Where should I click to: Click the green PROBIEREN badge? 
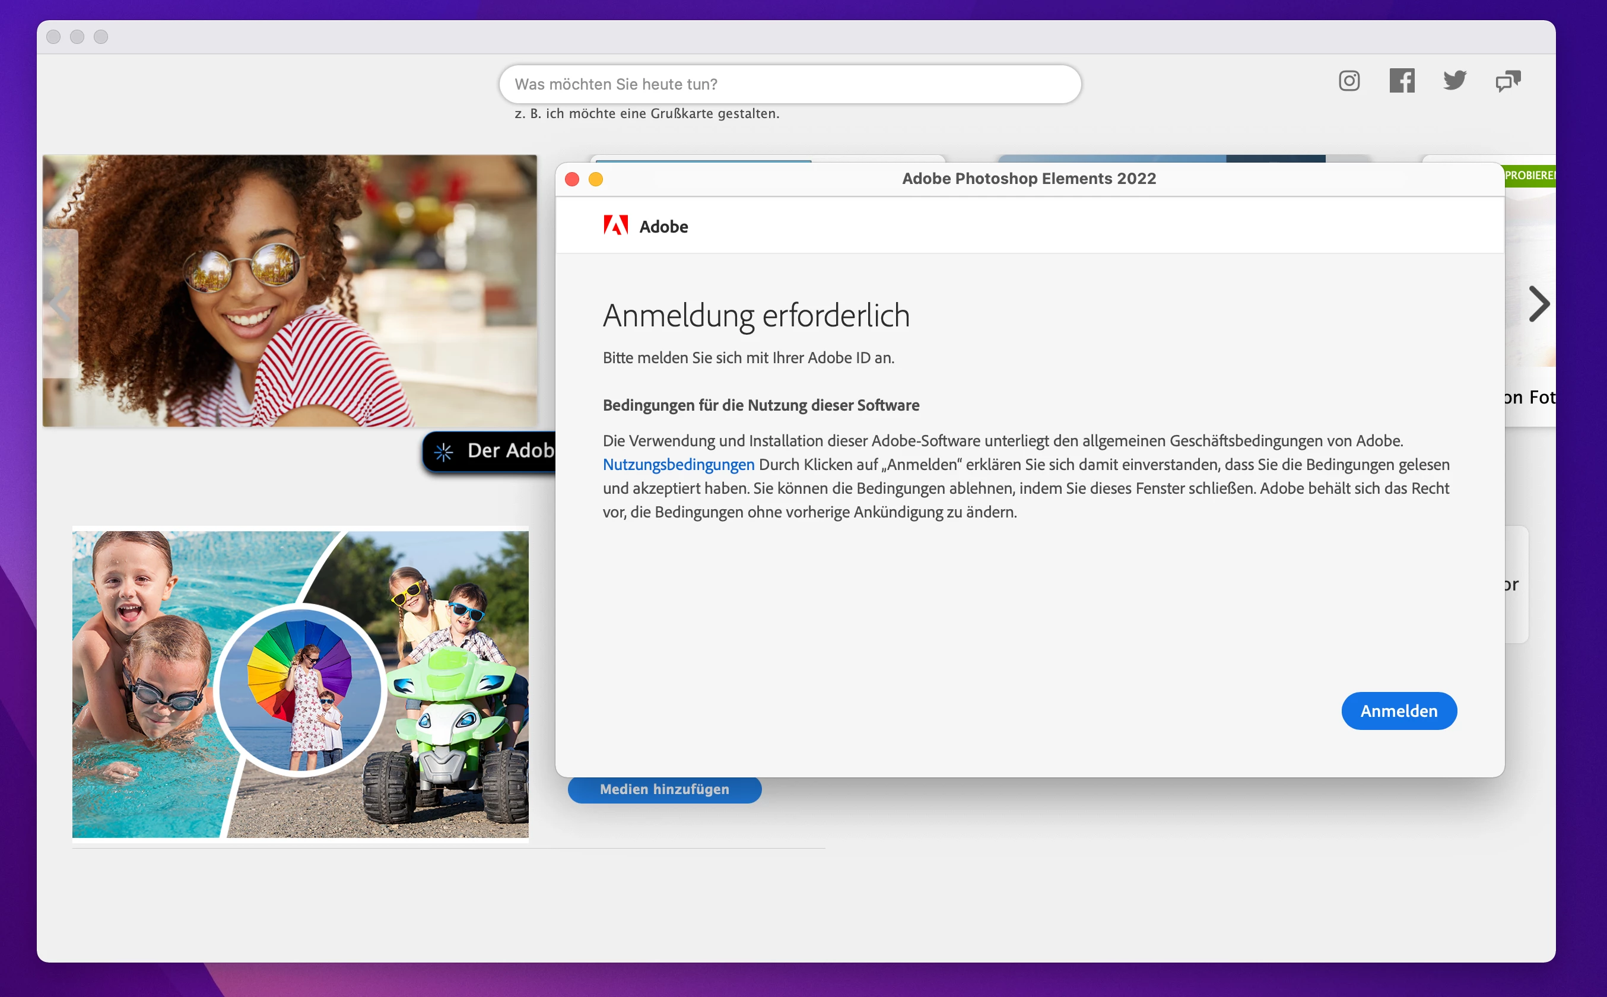(1530, 176)
